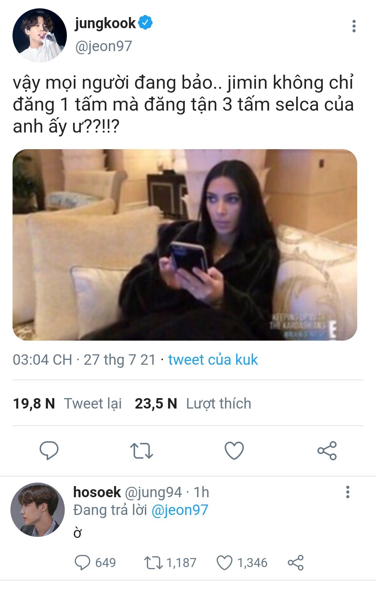Tap the reply bubble under main tweet

tap(49, 450)
